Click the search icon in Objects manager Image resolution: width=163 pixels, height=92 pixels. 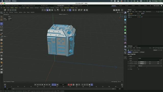coord(157,12)
